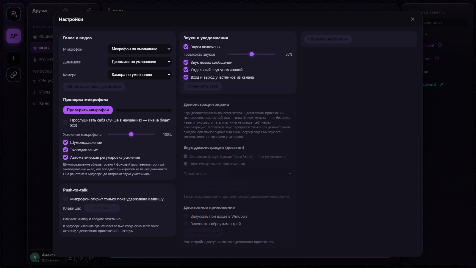This screenshot has height=268, width=476.
Task: Click the Алексей avatar in the user panel
Action: pos(35,257)
